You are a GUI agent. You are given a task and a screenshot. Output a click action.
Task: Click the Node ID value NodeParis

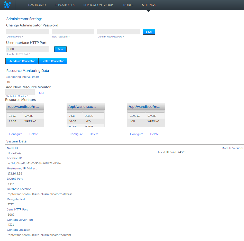point(14,153)
